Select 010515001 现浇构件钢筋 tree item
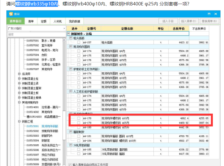Image resolution: width=224 pixels, height=166 pixels. tap(42, 126)
